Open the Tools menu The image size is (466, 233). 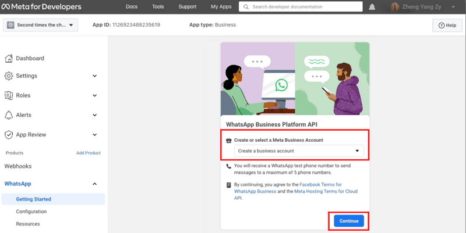158,6
